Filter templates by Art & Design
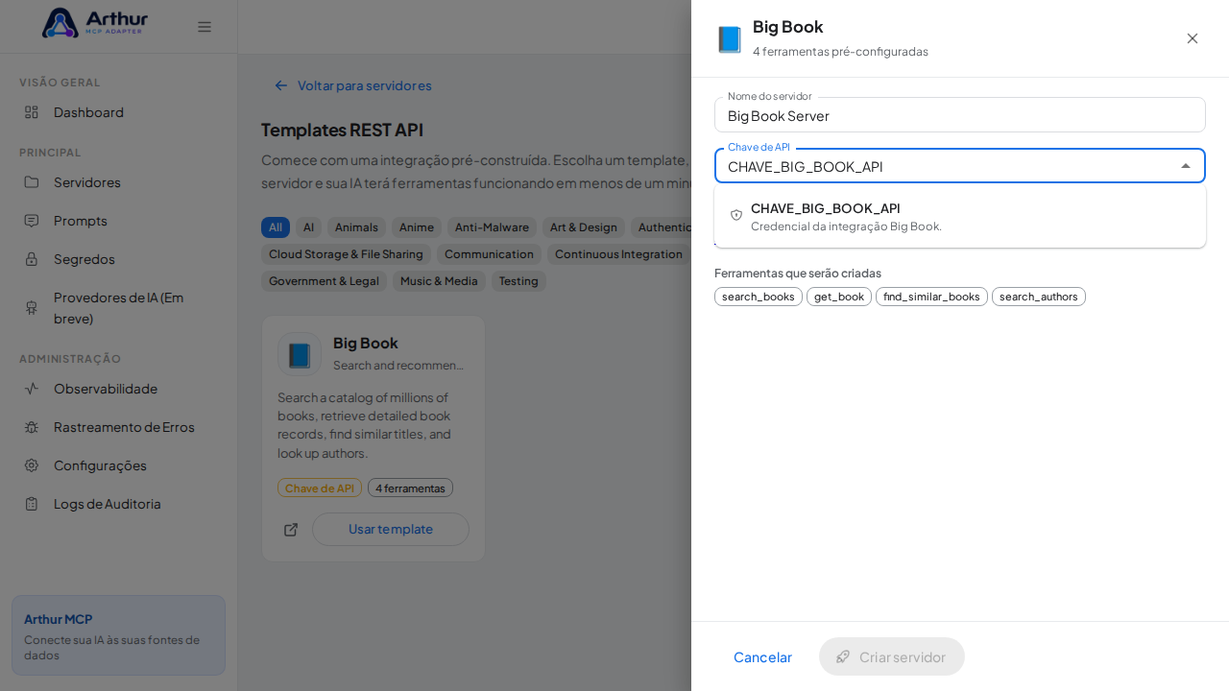This screenshot has height=691, width=1229. [x=584, y=227]
